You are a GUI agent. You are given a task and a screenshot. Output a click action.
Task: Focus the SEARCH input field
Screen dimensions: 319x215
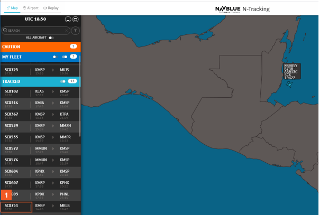36,31
